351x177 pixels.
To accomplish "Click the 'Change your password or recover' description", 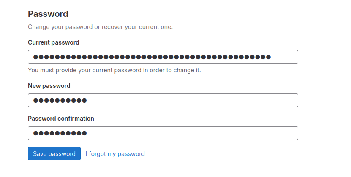I will pyautogui.click(x=100, y=27).
